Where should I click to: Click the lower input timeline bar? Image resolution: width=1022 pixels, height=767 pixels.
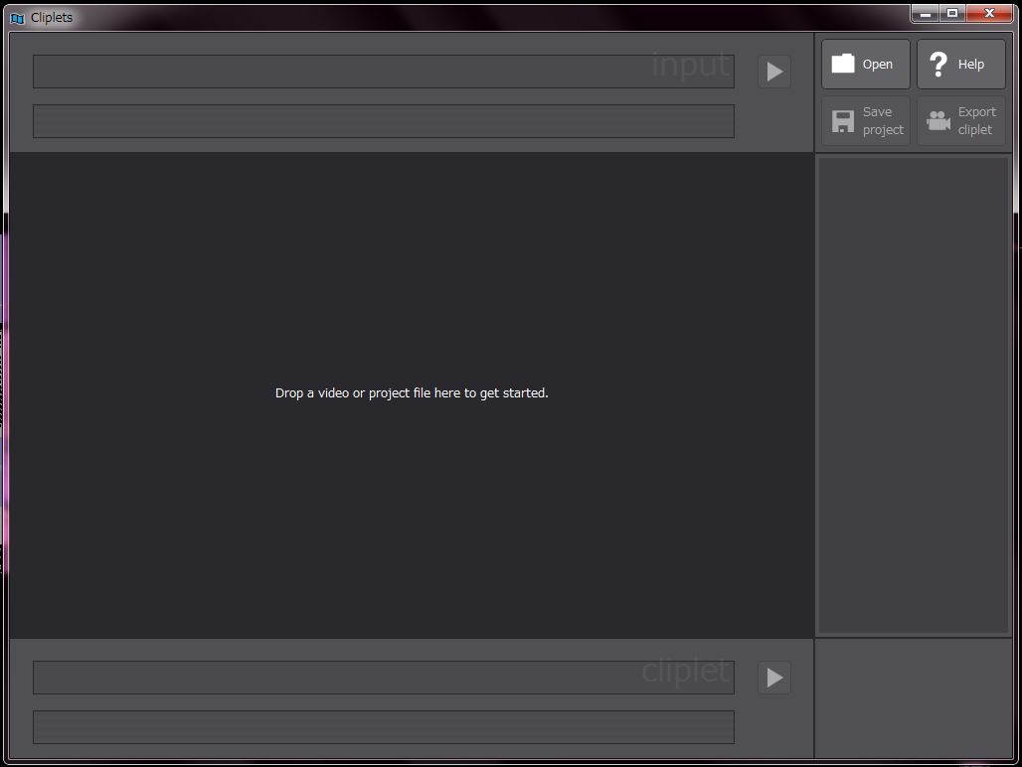384,121
